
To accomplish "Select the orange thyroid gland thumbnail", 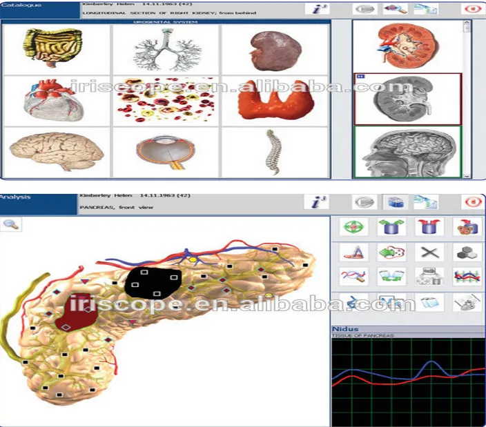I will (275, 101).
